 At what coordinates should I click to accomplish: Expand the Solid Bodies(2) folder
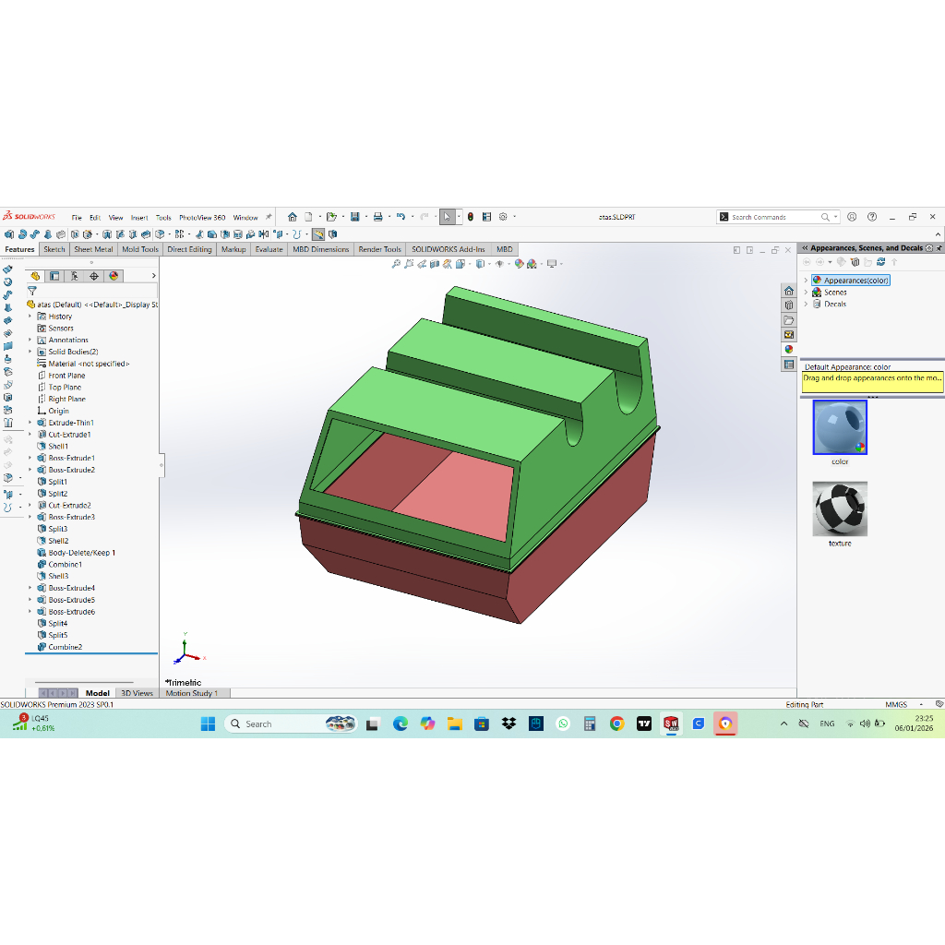click(x=30, y=352)
